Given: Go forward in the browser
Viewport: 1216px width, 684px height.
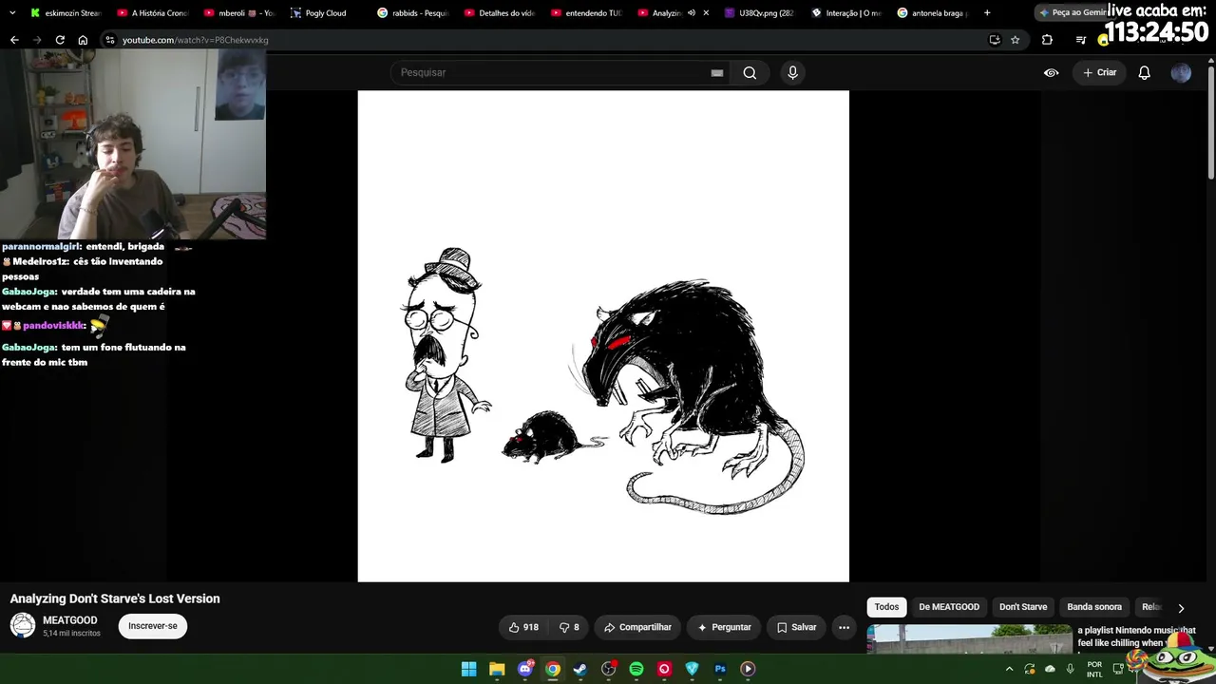Looking at the screenshot, I should click(37, 40).
